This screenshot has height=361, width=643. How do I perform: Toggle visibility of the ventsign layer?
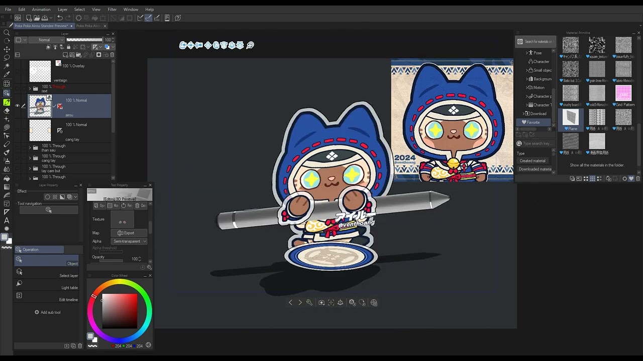[17, 71]
